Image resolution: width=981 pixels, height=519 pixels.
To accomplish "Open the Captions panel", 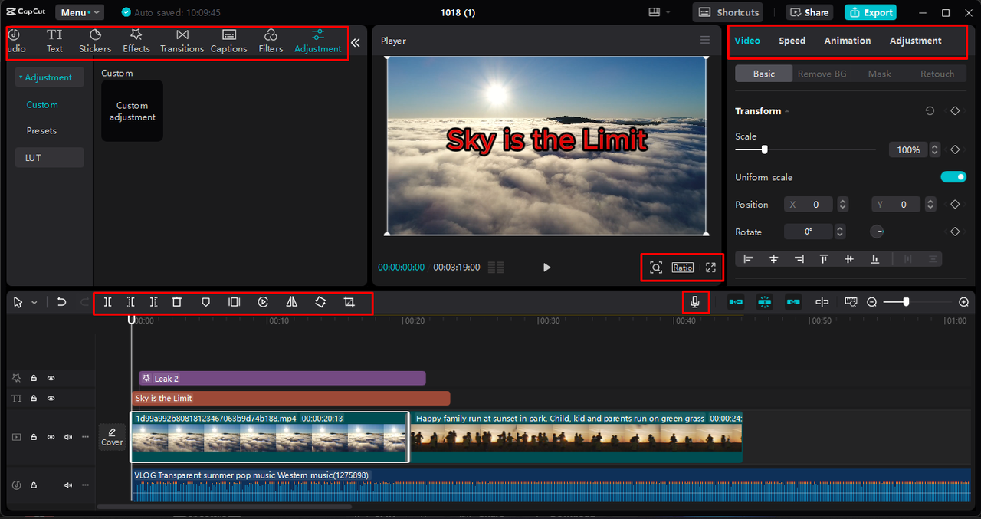I will 228,41.
